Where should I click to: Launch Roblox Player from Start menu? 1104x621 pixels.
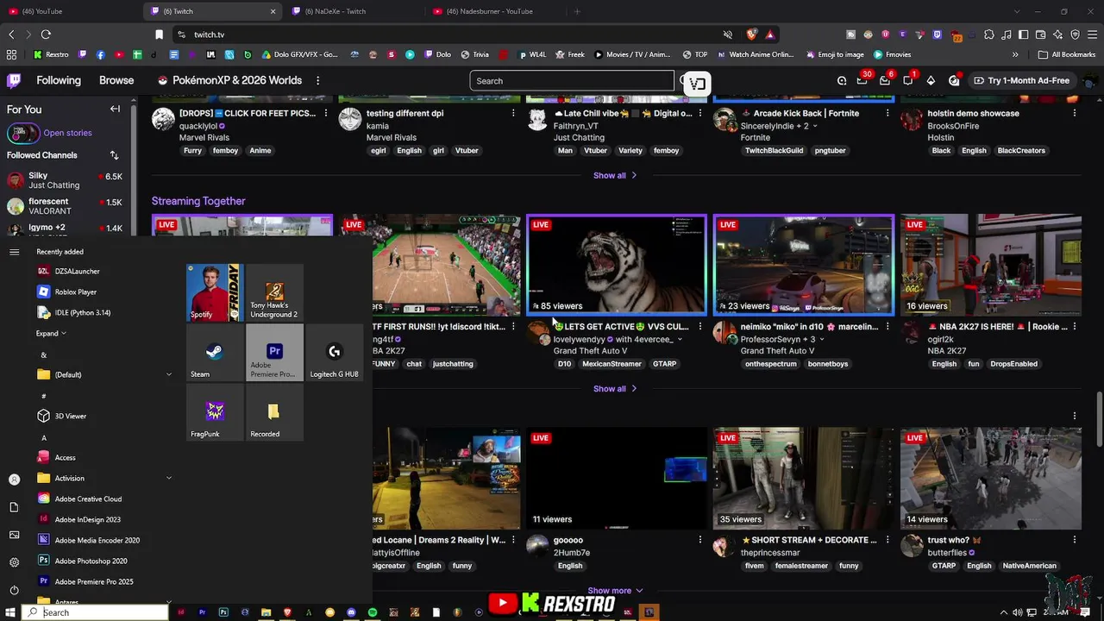click(x=76, y=292)
